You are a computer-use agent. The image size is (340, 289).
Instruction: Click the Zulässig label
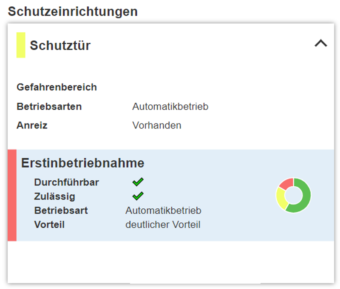point(54,196)
